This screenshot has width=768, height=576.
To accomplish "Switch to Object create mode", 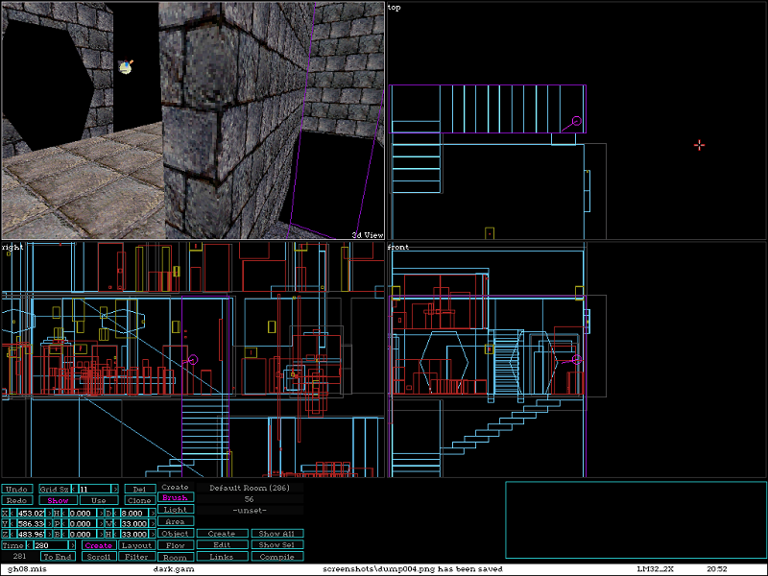I will 175,534.
